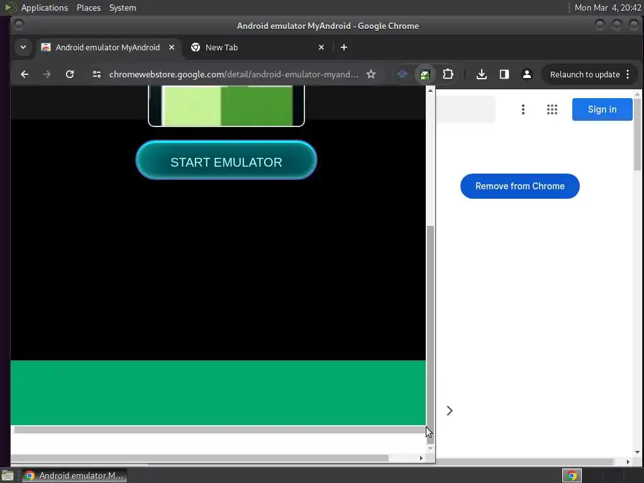Open web store three-dot options menu
Screen dimensions: 644x483
click(x=523, y=109)
